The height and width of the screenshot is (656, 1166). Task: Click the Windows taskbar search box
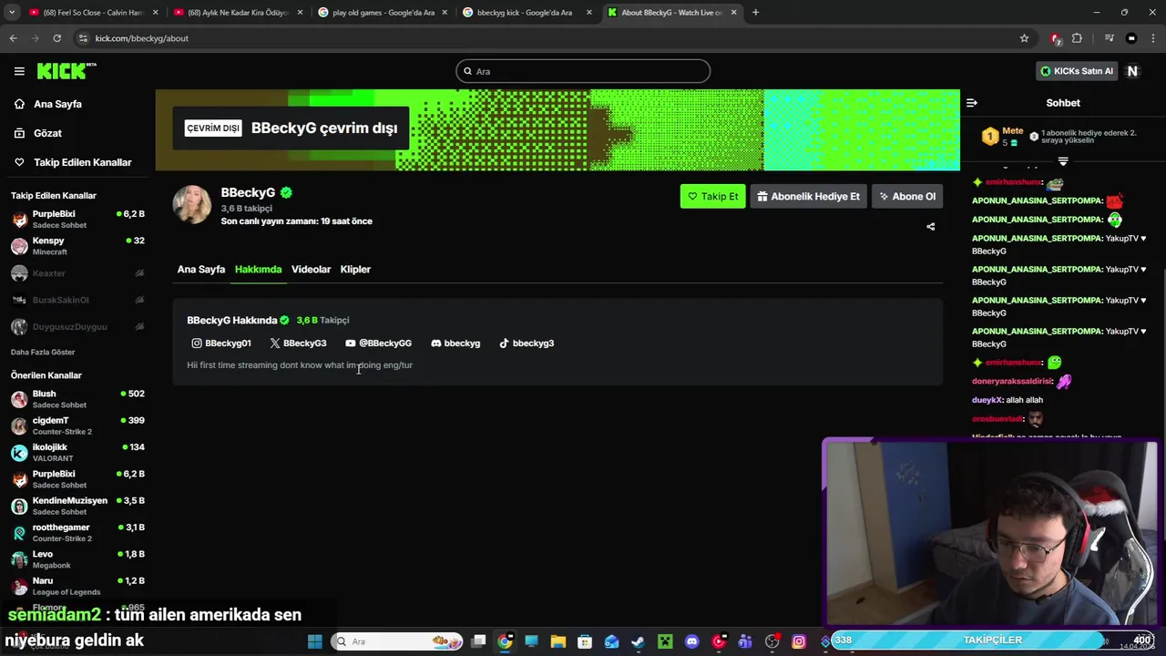click(396, 641)
